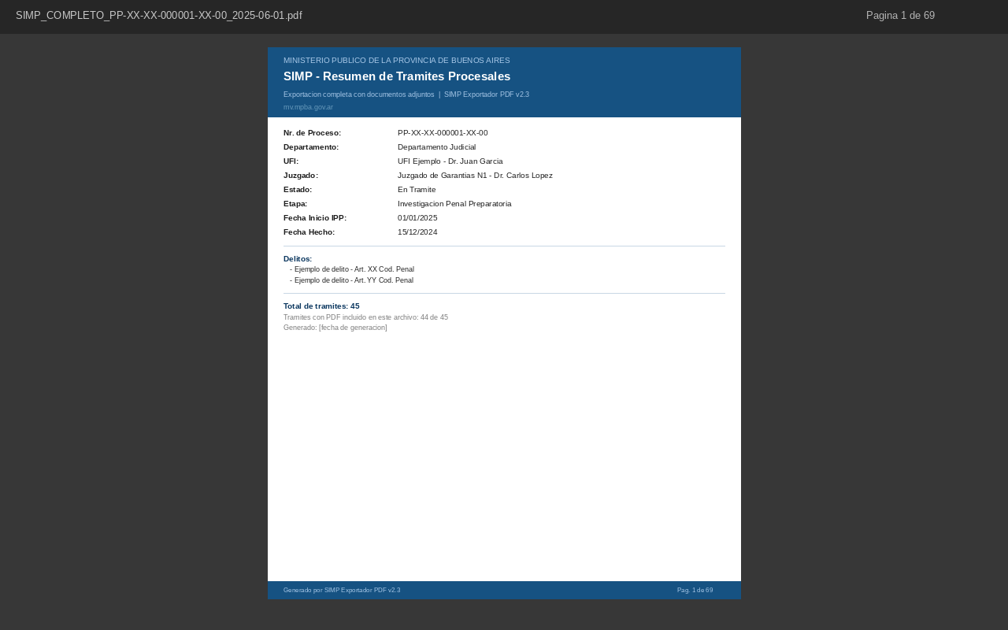
Task: Click the 'Juzgado:' label
Action: [301, 176]
